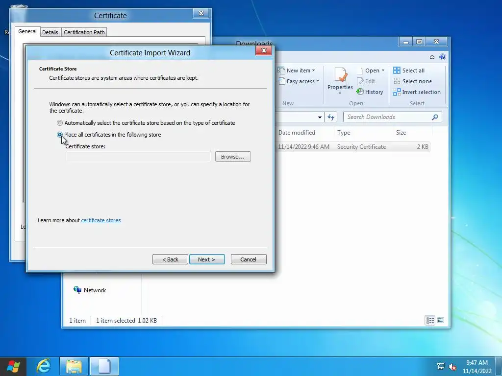Click the Properties icon in ribbon
The image size is (502, 376).
340,75
